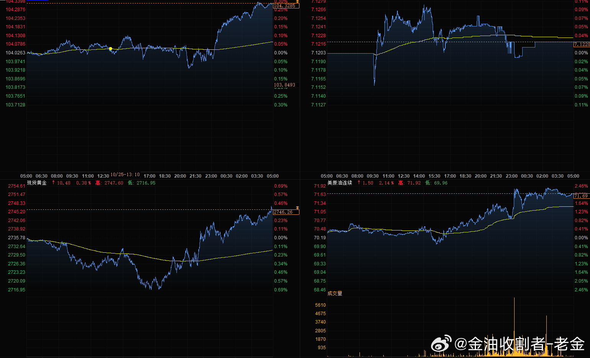Click the 103.7128 price axis label
The height and width of the screenshot is (358, 590).
click(x=15, y=105)
